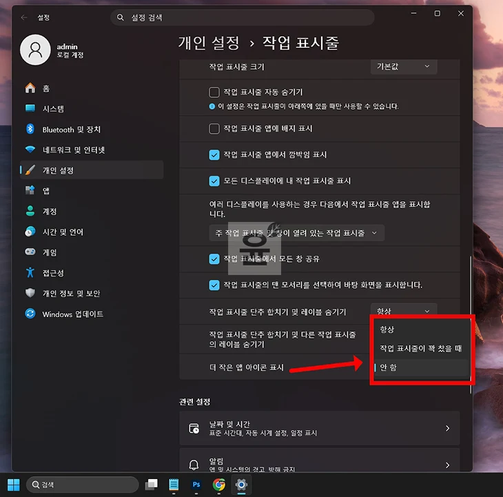Click the 게임 controller icon
Screen dimensions: 503x497
[x=30, y=252]
